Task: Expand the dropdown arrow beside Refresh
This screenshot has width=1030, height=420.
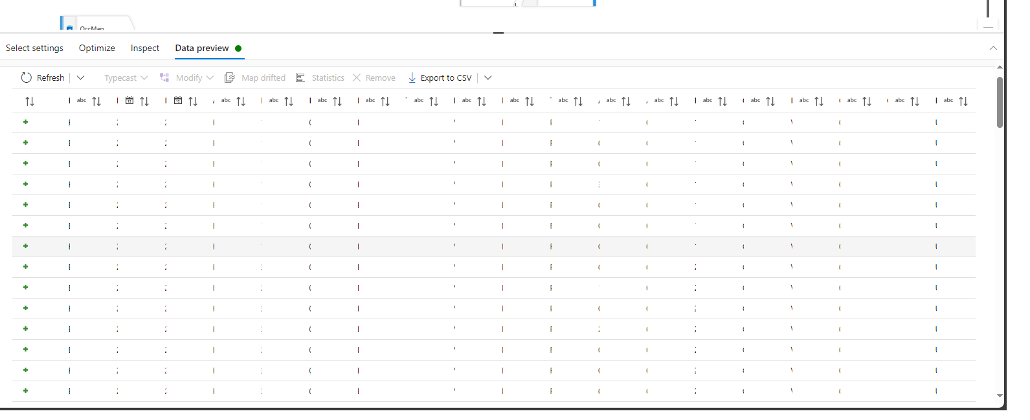Action: [x=81, y=78]
